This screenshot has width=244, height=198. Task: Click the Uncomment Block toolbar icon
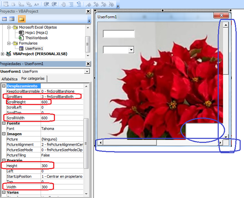[x=79, y=4]
